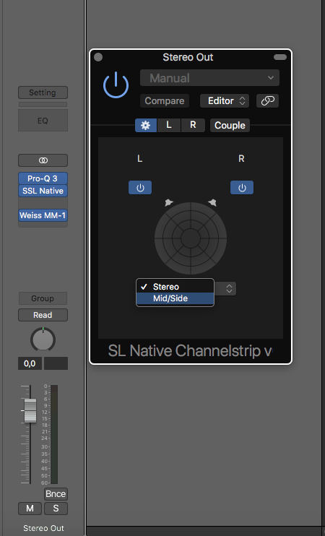Toggle the R channel power button
325x536 pixels.
242,188
